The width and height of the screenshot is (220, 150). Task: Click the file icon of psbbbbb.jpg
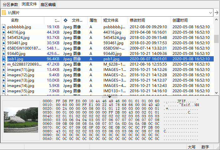[x=4, y=27]
